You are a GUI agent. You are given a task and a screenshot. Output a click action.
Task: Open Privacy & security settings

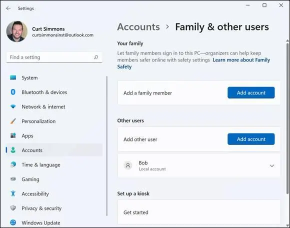pos(54,208)
